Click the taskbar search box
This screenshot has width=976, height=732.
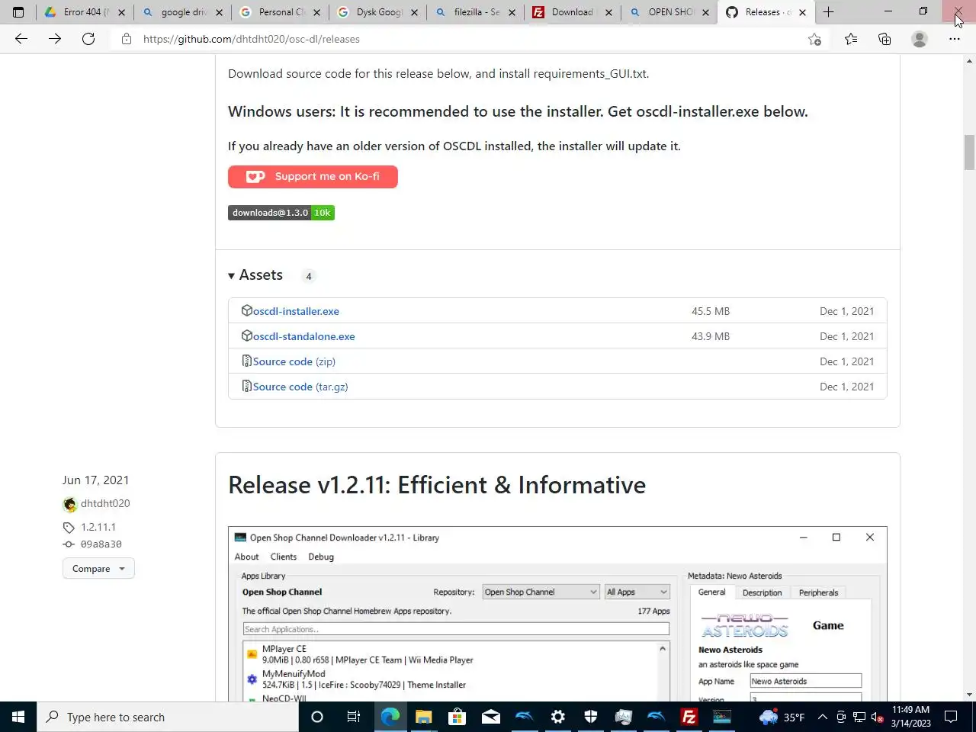168,717
